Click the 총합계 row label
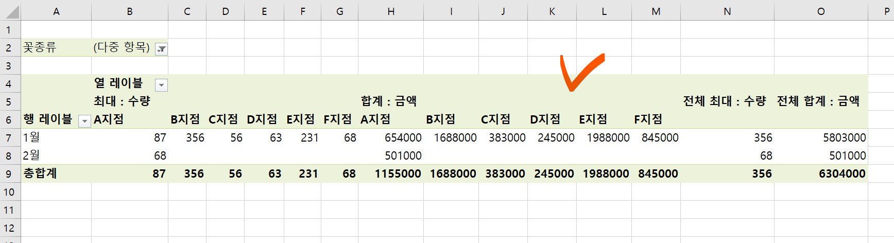This screenshot has height=243, width=894. (x=40, y=173)
